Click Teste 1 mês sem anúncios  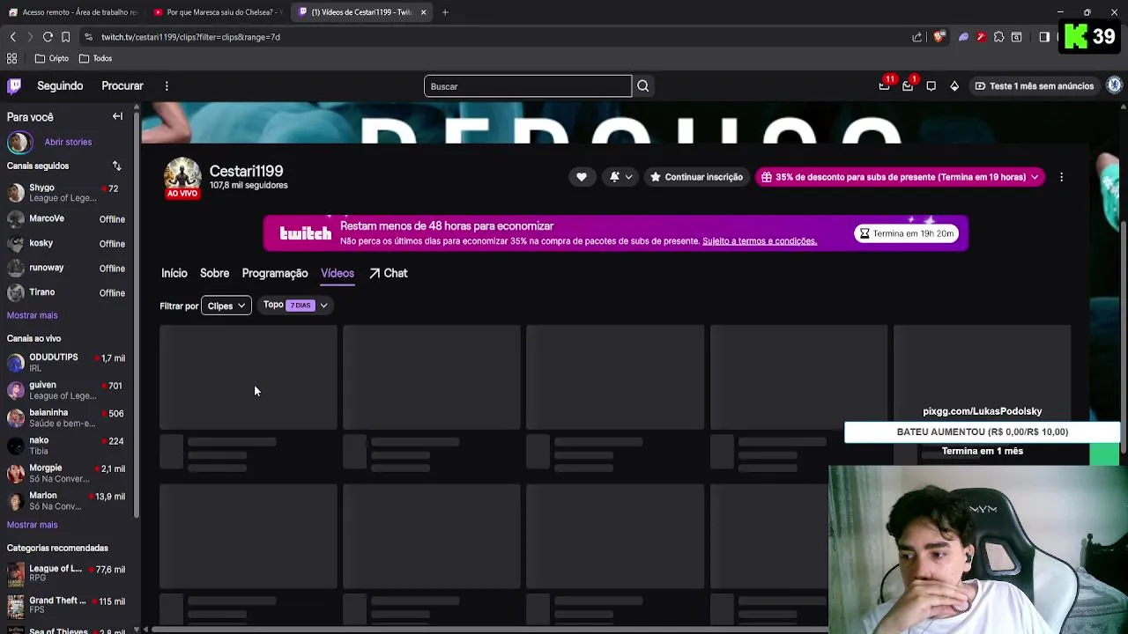pyautogui.click(x=1035, y=85)
